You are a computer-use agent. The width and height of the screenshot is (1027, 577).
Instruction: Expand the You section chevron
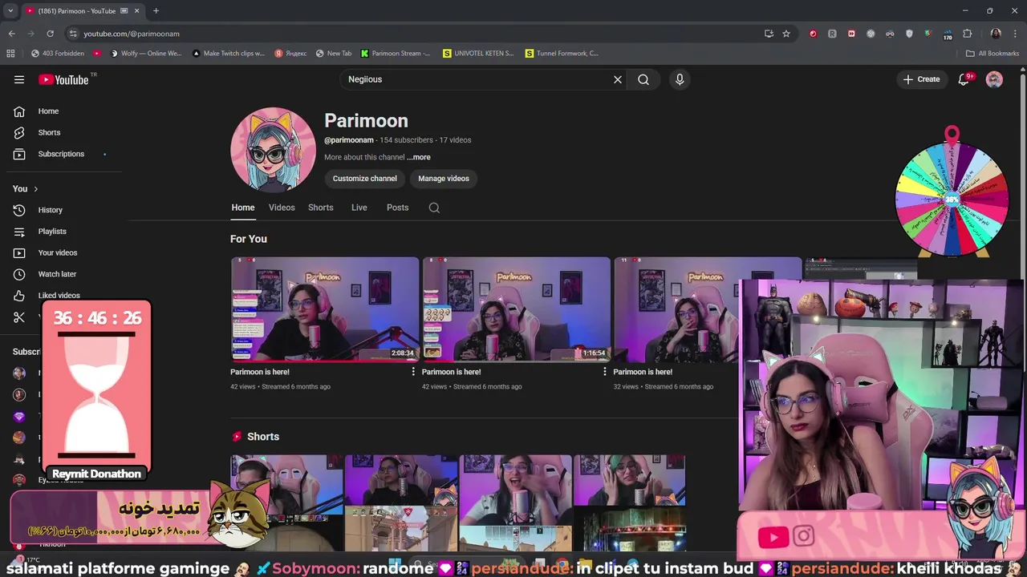(x=35, y=189)
